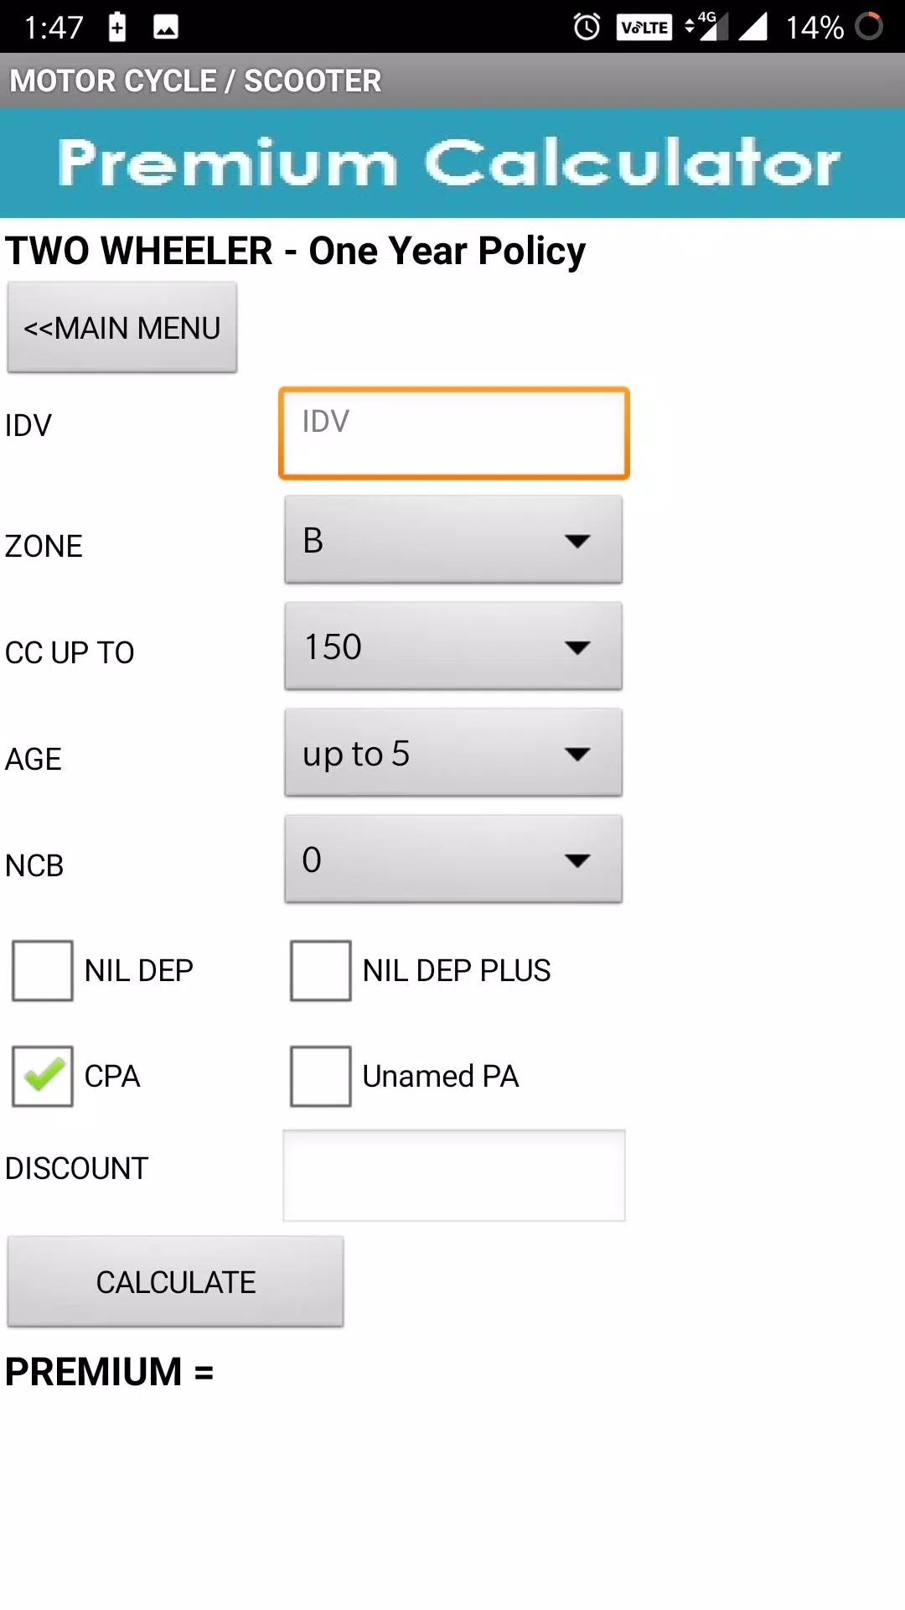Tap the VoLTE status bar icon
The height and width of the screenshot is (1610, 905).
pyautogui.click(x=644, y=28)
